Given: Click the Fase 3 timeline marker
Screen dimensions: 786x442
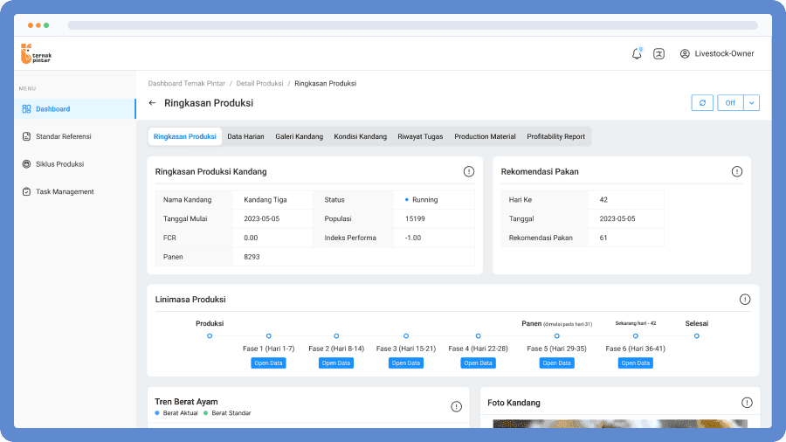Looking at the screenshot, I should tap(406, 335).
